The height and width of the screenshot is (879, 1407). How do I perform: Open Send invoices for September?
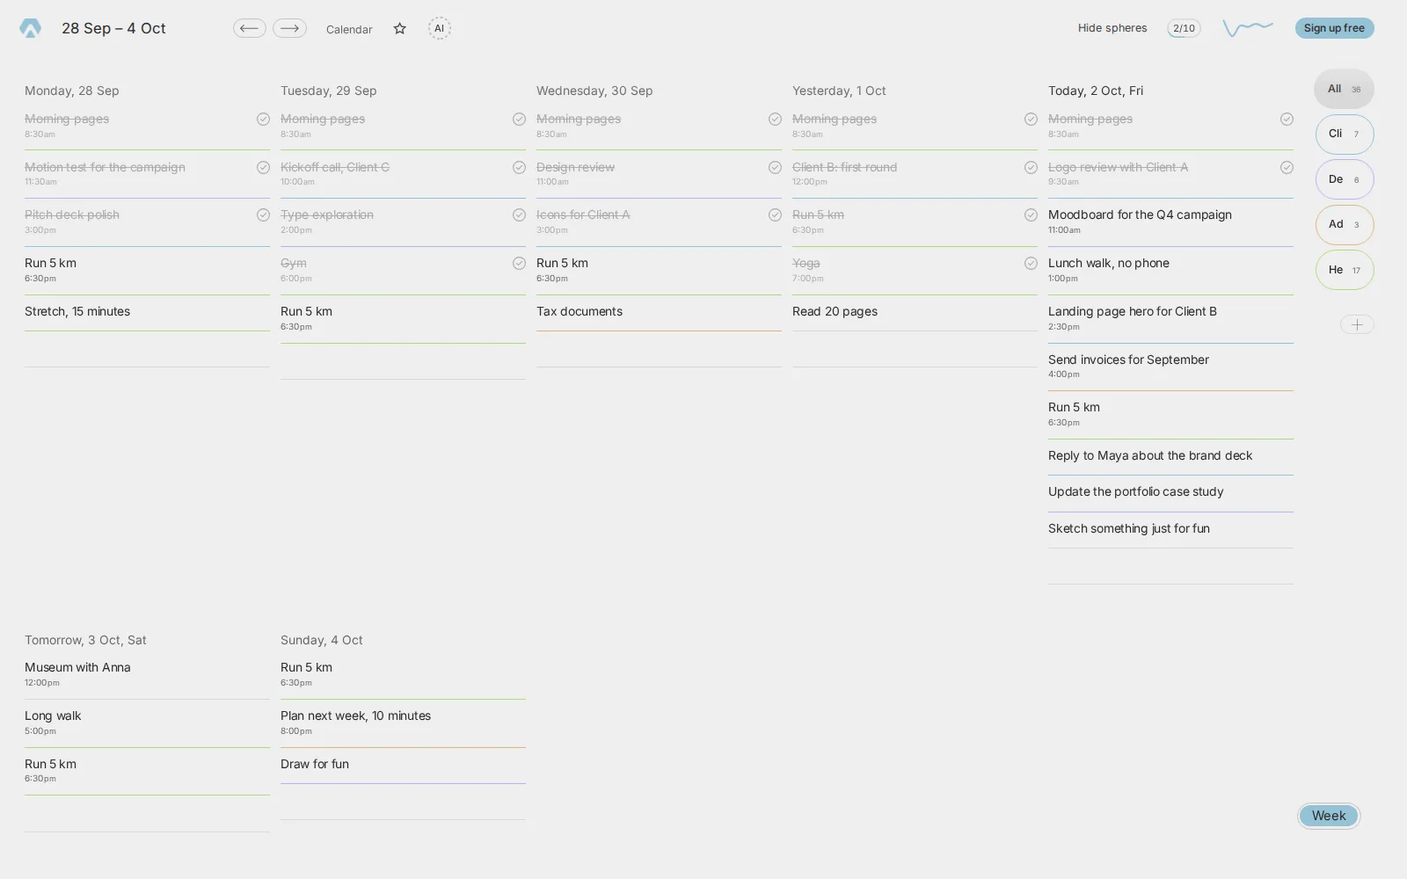point(1170,367)
